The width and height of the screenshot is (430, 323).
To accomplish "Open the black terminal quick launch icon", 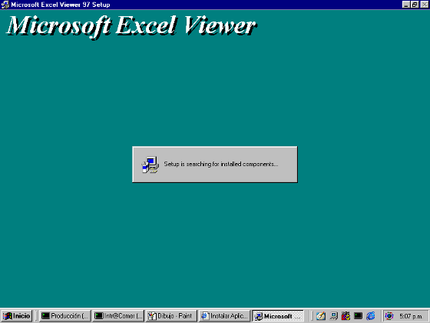I will pos(358,316).
